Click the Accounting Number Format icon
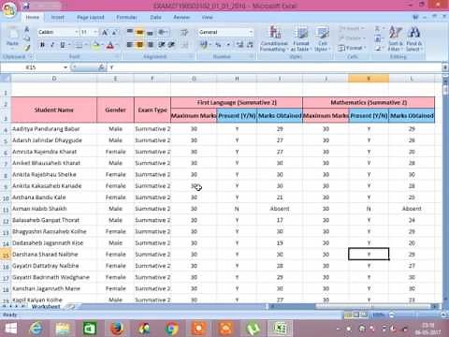The image size is (449, 337). coord(203,45)
